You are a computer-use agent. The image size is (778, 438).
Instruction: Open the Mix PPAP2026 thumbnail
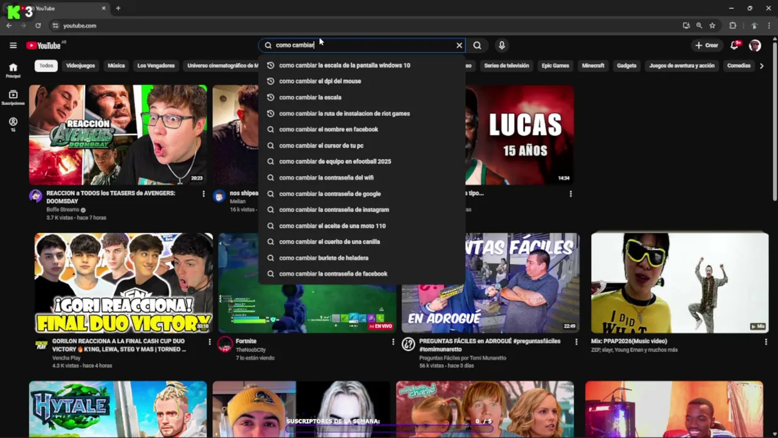pyautogui.click(x=680, y=283)
